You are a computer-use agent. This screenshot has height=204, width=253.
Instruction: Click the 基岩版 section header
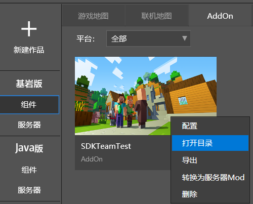[29, 84]
